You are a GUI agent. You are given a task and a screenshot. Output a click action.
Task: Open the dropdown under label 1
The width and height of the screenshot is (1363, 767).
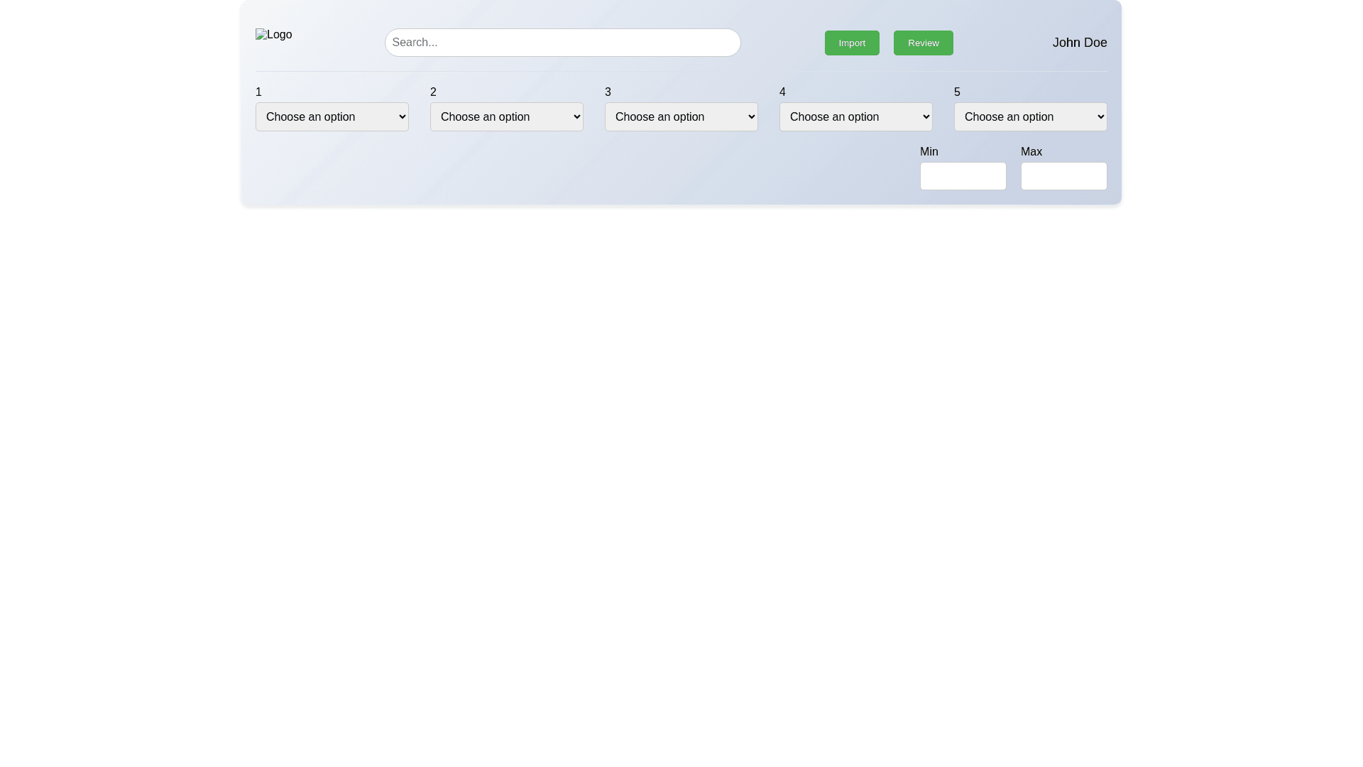click(332, 116)
